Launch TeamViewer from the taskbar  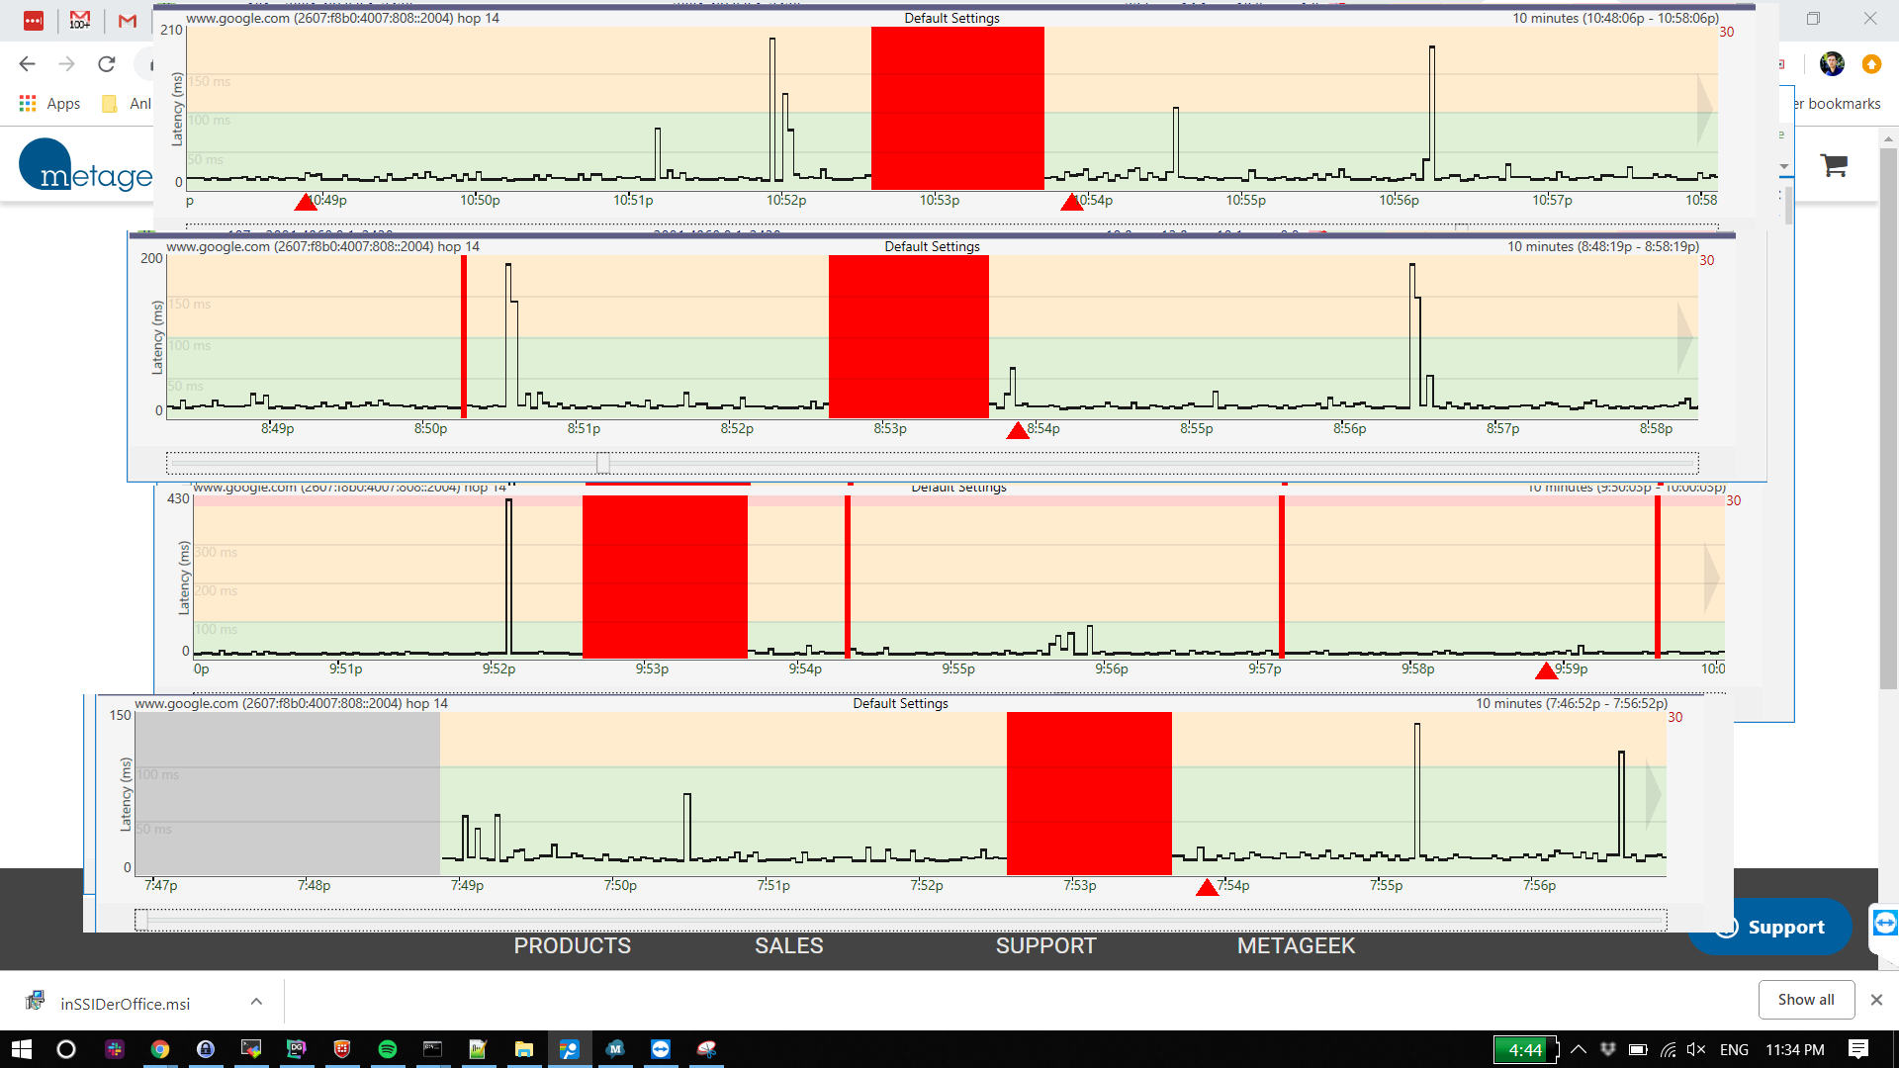(x=661, y=1049)
